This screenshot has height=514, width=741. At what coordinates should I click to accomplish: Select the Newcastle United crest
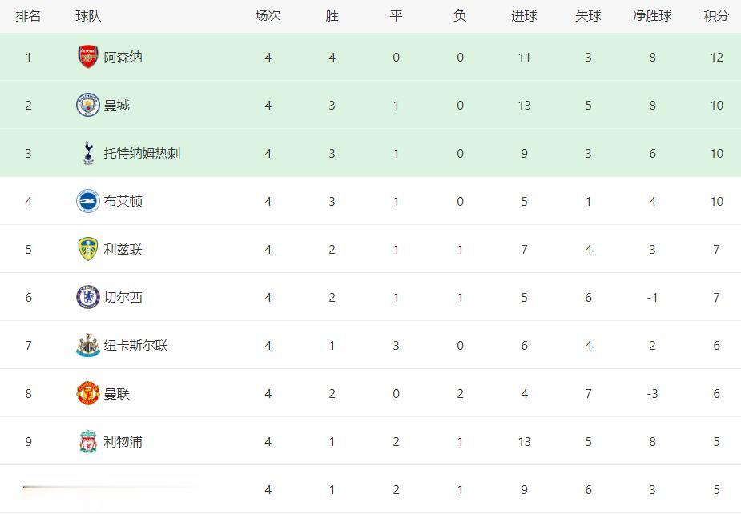(88, 345)
